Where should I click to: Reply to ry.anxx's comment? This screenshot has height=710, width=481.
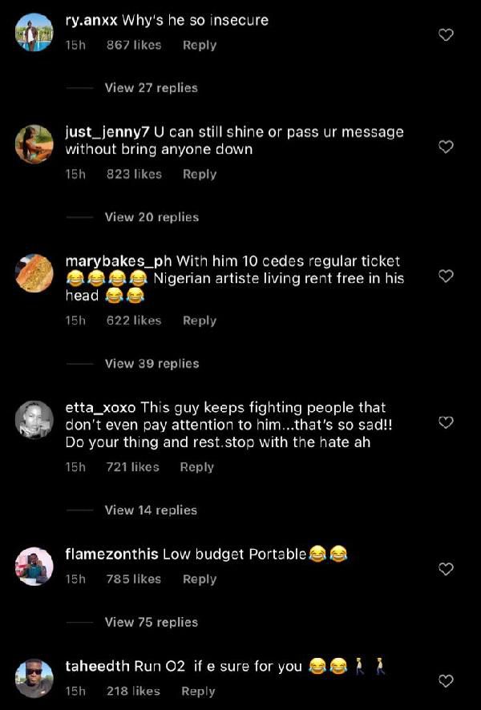point(199,45)
